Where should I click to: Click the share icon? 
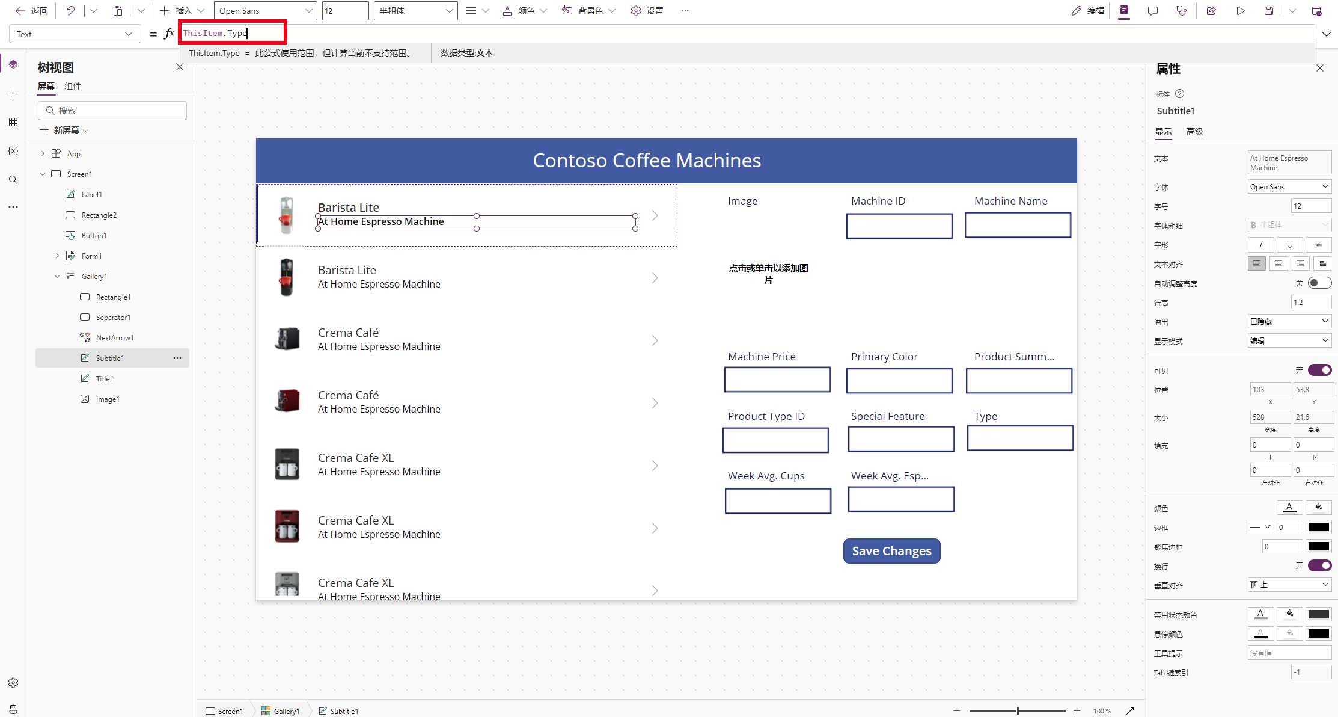(1211, 11)
